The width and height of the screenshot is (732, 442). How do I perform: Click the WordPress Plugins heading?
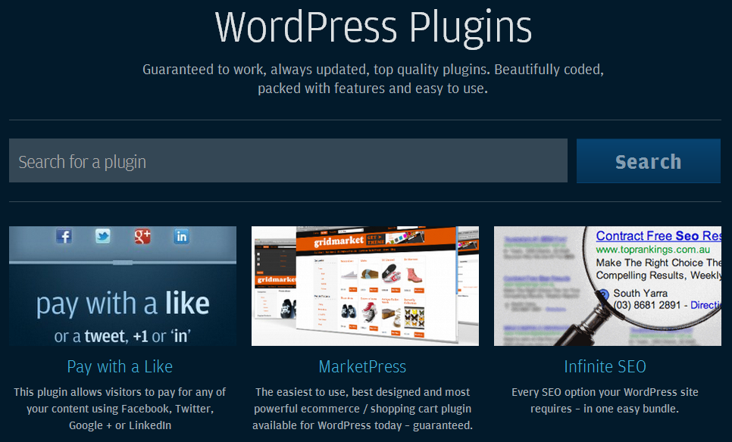pos(373,28)
